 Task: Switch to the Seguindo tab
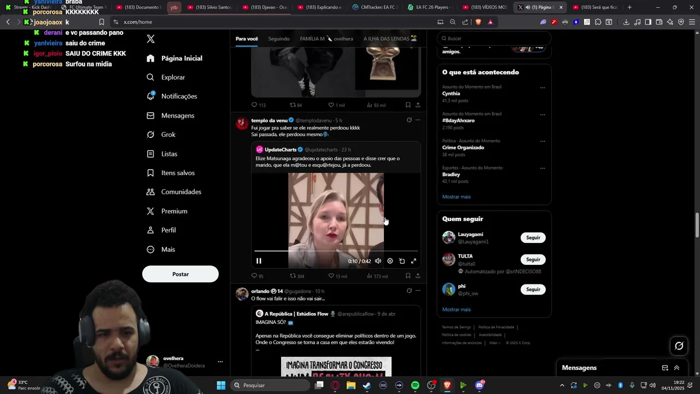(x=279, y=39)
